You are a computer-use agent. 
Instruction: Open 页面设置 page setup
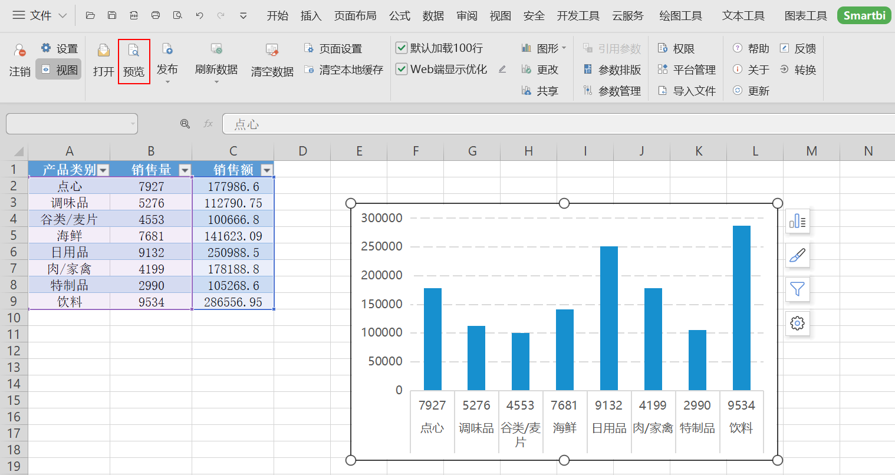tap(333, 48)
